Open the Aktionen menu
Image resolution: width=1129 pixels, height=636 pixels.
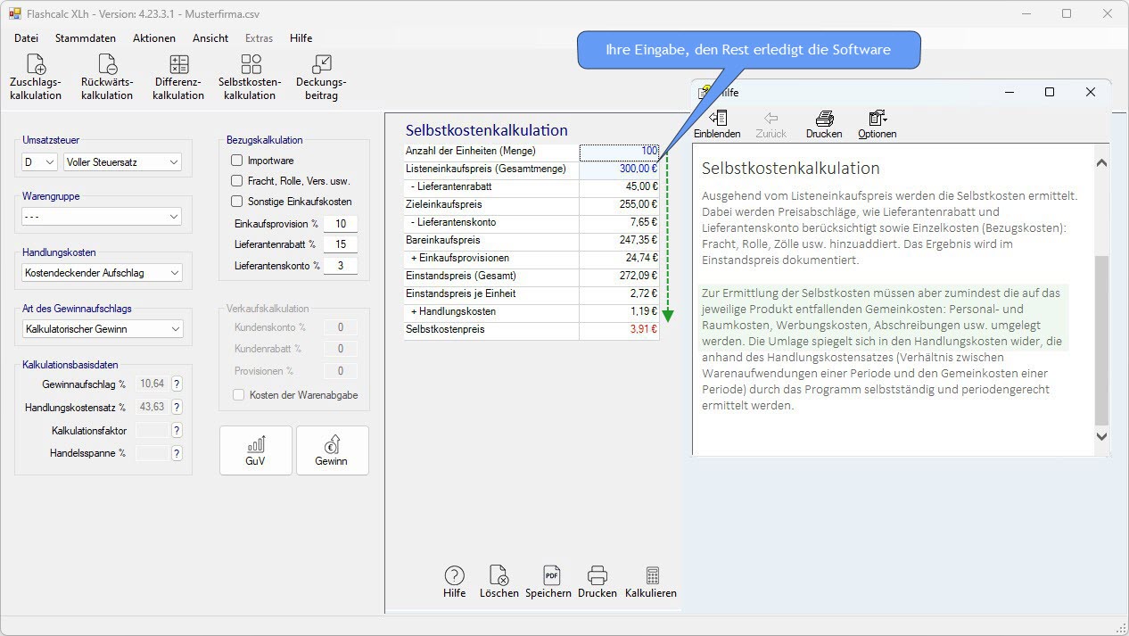pos(154,38)
